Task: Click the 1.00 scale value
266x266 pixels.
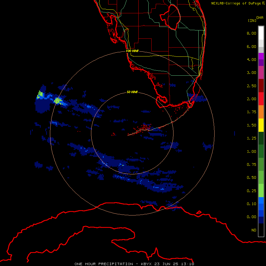Action: [x=252, y=152]
